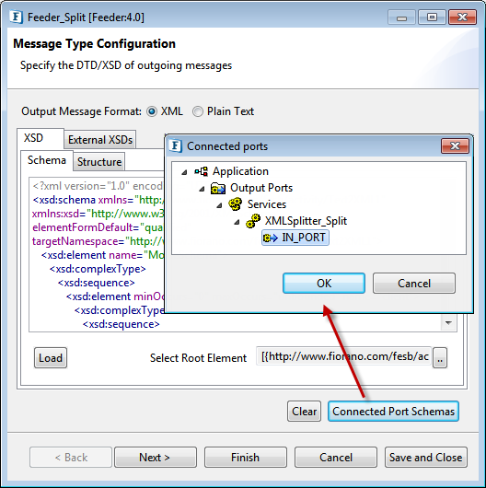Switch to the External XSDs tab
Image resolution: width=486 pixels, height=488 pixels.
point(100,139)
